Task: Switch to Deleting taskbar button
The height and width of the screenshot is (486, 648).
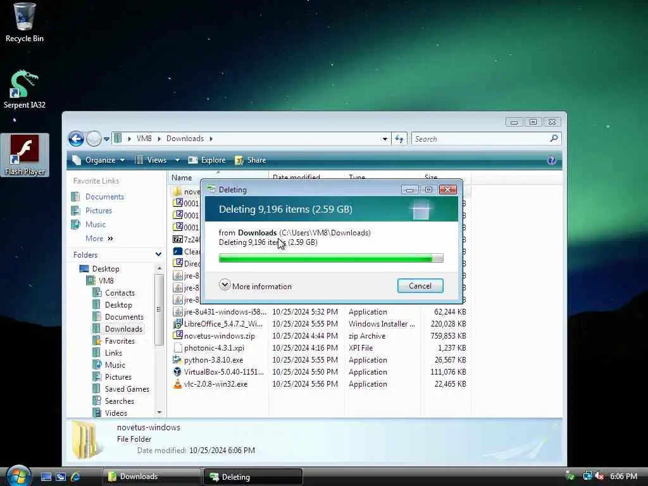Action: point(253,477)
